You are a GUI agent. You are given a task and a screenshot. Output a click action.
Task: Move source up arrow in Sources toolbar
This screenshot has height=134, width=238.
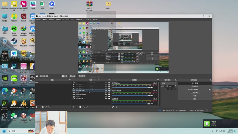pos(84,107)
